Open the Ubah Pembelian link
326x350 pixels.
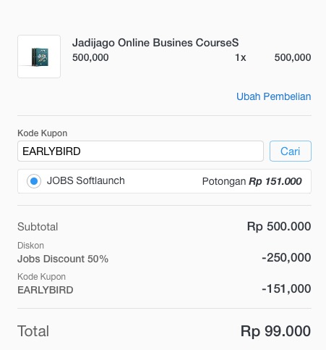click(273, 96)
